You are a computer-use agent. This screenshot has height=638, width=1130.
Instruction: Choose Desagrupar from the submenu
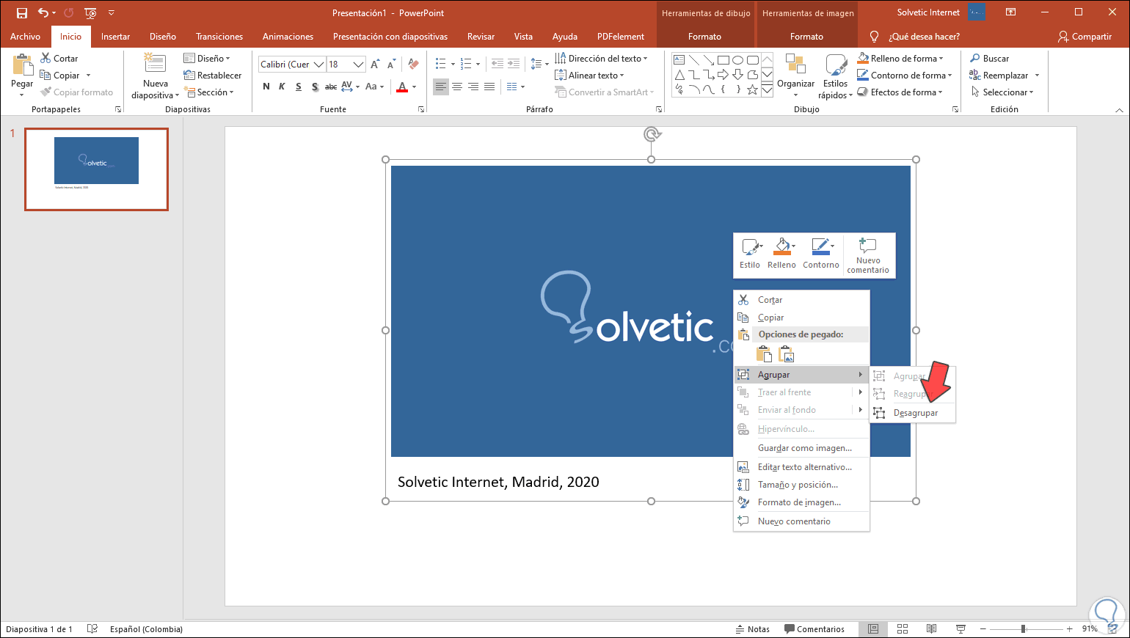(915, 413)
